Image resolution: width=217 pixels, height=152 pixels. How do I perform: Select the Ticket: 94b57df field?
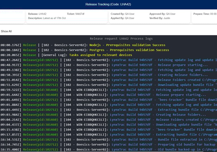75,14
